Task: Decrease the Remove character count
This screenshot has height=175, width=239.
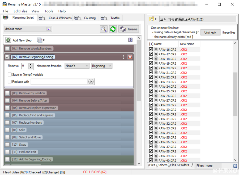Action: 31,68
